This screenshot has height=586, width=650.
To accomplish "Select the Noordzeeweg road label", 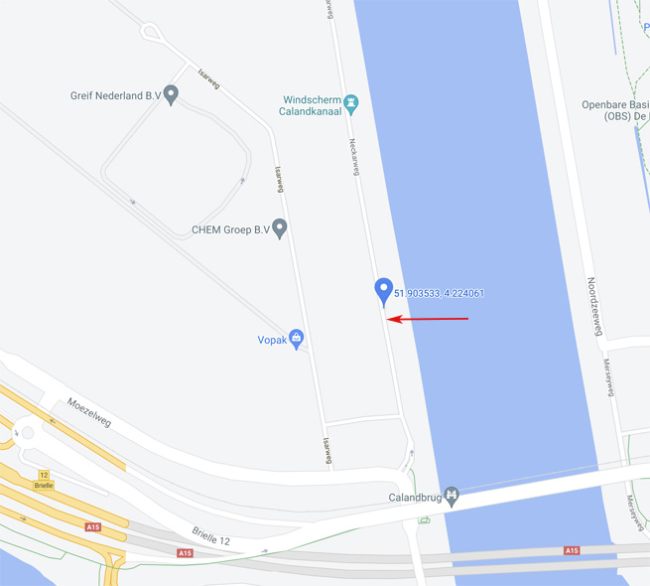I will (594, 306).
